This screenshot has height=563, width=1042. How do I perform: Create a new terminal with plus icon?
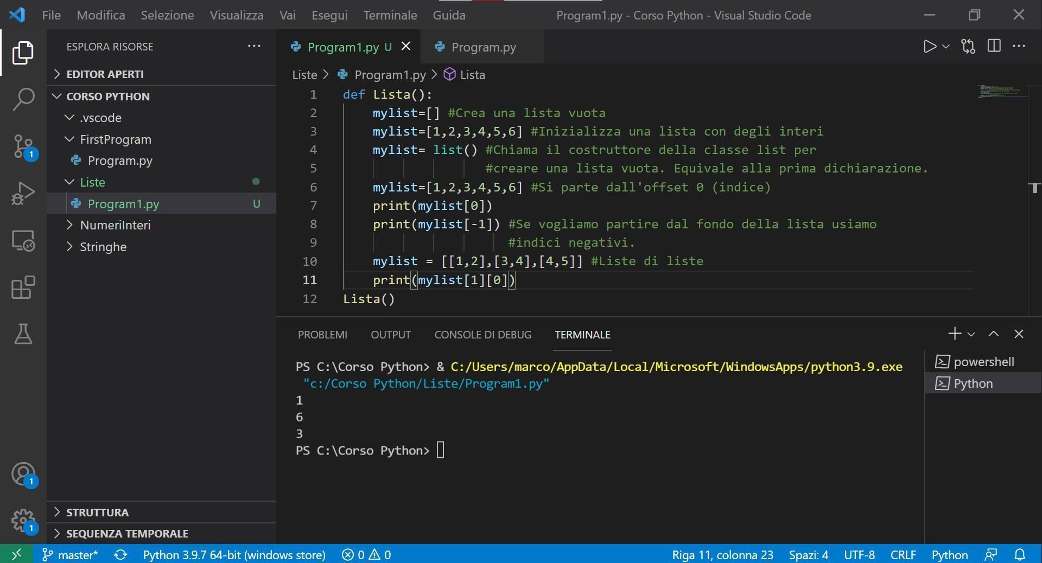(954, 334)
